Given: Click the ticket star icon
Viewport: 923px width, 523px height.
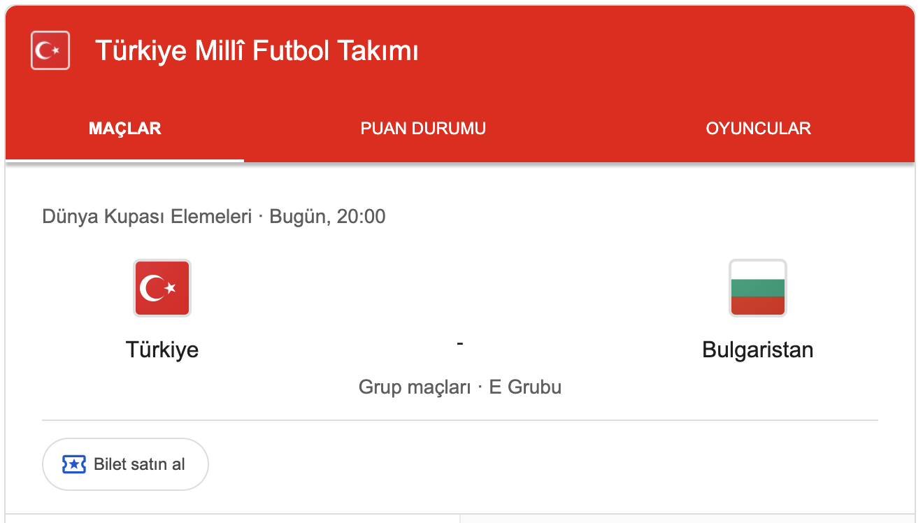Looking at the screenshot, I should 74,464.
